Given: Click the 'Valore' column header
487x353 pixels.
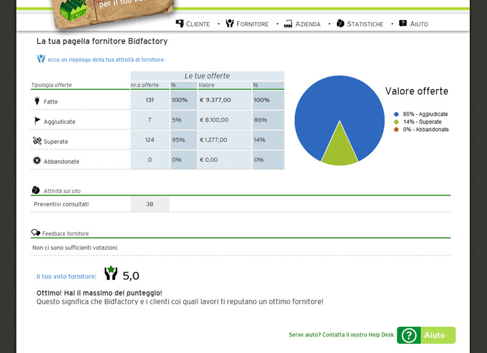Looking at the screenshot, I should click(x=206, y=85).
